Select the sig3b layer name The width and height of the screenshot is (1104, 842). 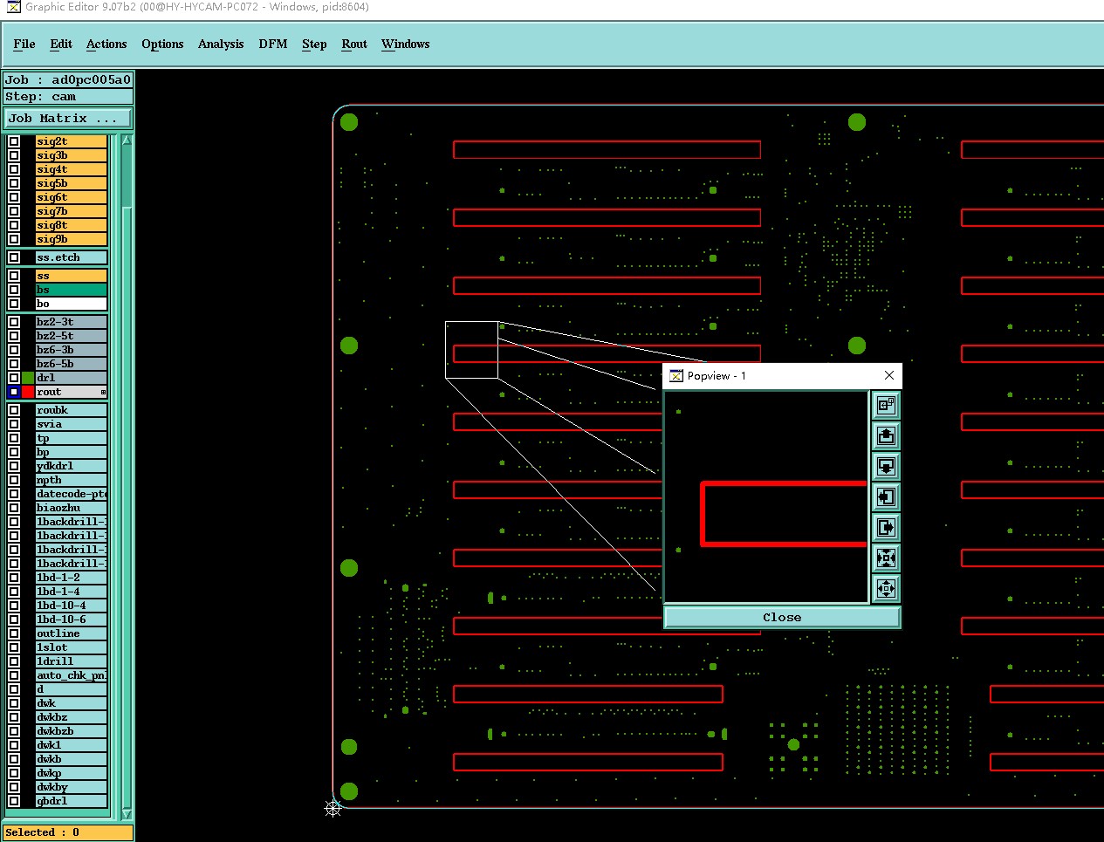click(71, 155)
